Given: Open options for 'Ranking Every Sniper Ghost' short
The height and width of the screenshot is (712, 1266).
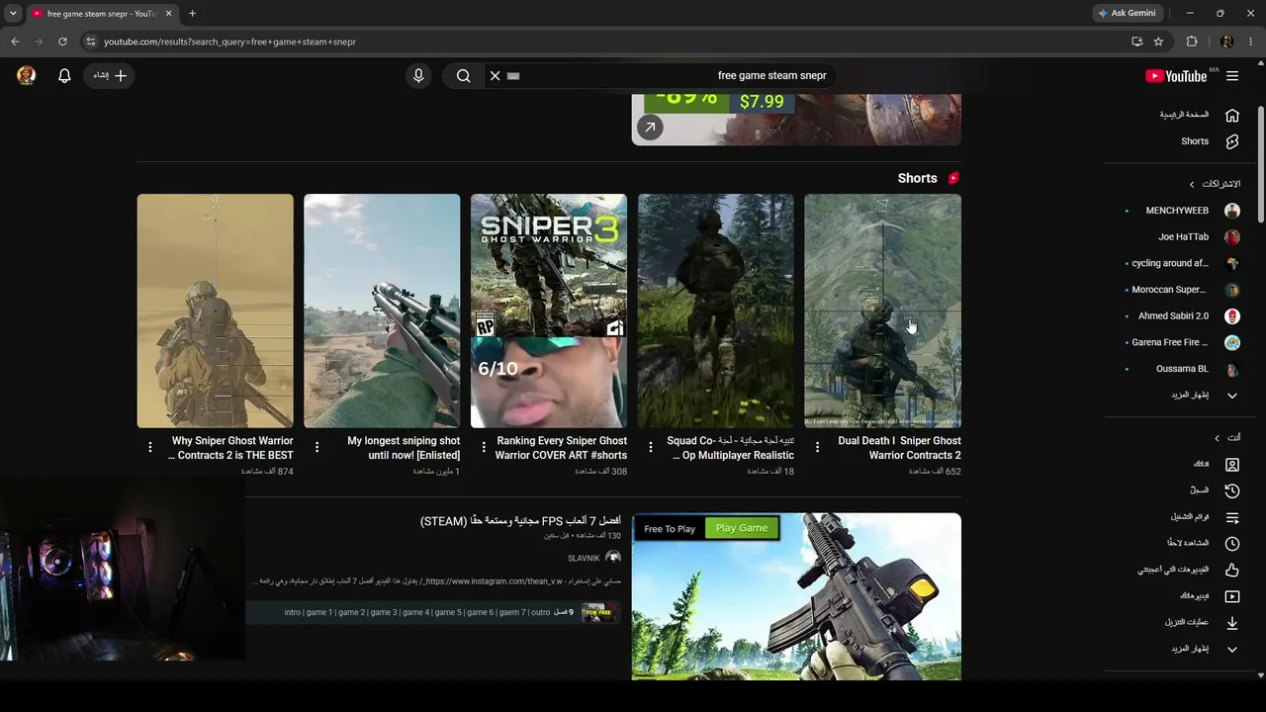Looking at the screenshot, I should point(484,447).
